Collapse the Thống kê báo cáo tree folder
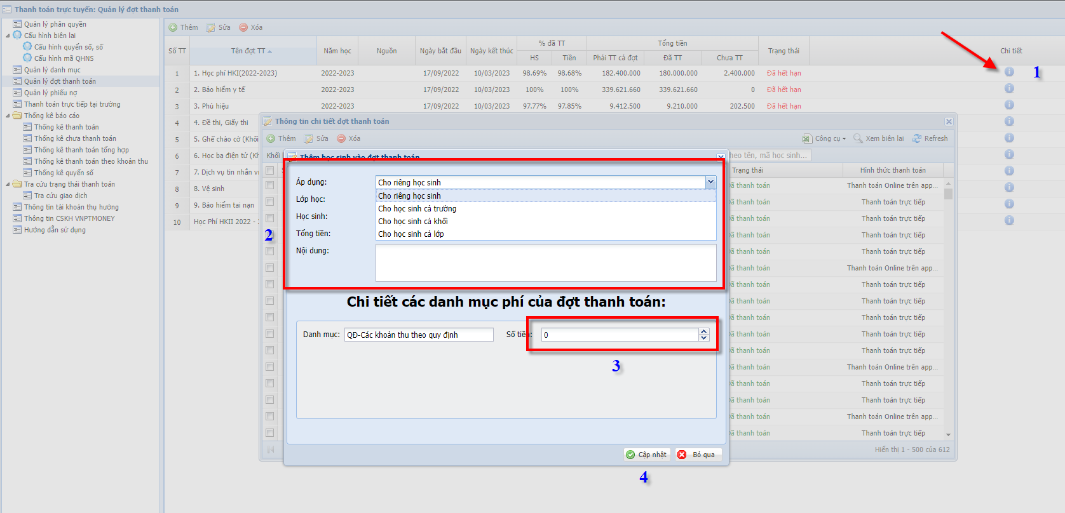The width and height of the screenshot is (1065, 513). (x=8, y=116)
